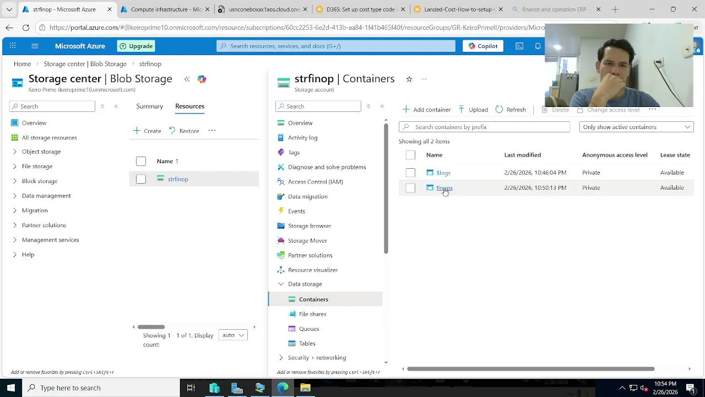The image size is (705, 397).
Task: Open All storage resources
Action: coord(49,138)
